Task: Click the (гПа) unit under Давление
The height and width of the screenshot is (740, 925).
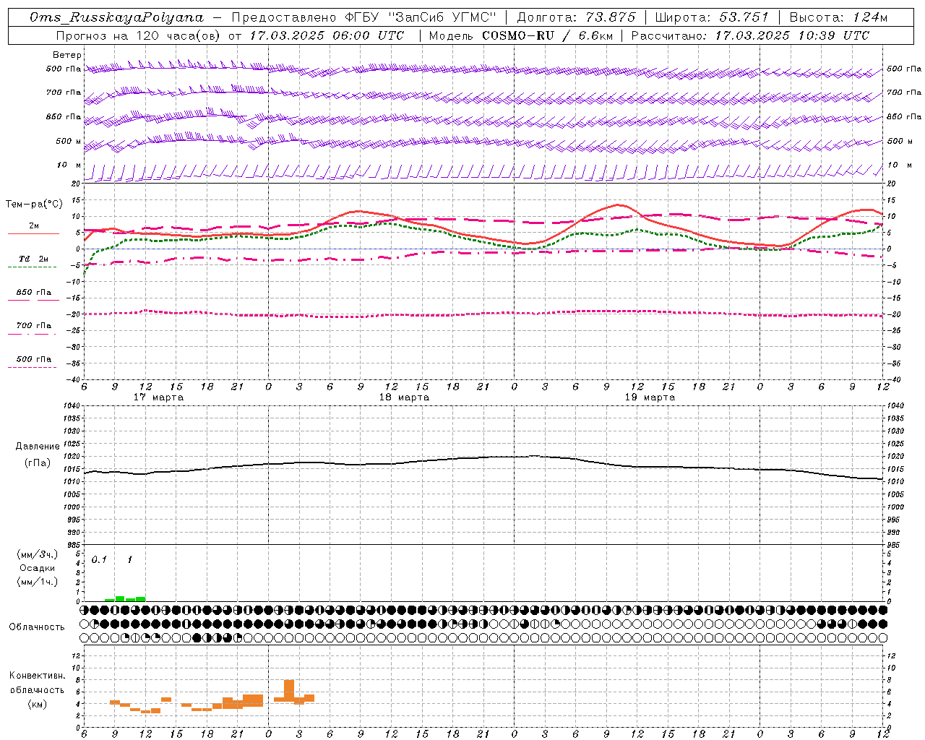Action: (x=38, y=462)
